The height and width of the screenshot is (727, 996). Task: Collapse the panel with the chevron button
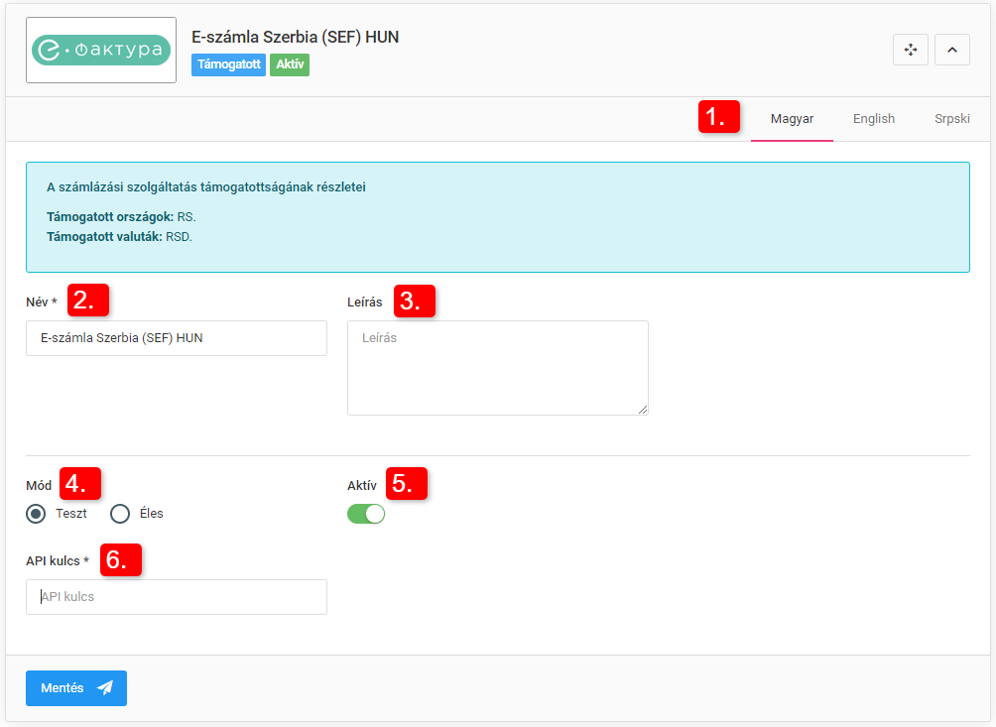tap(951, 50)
